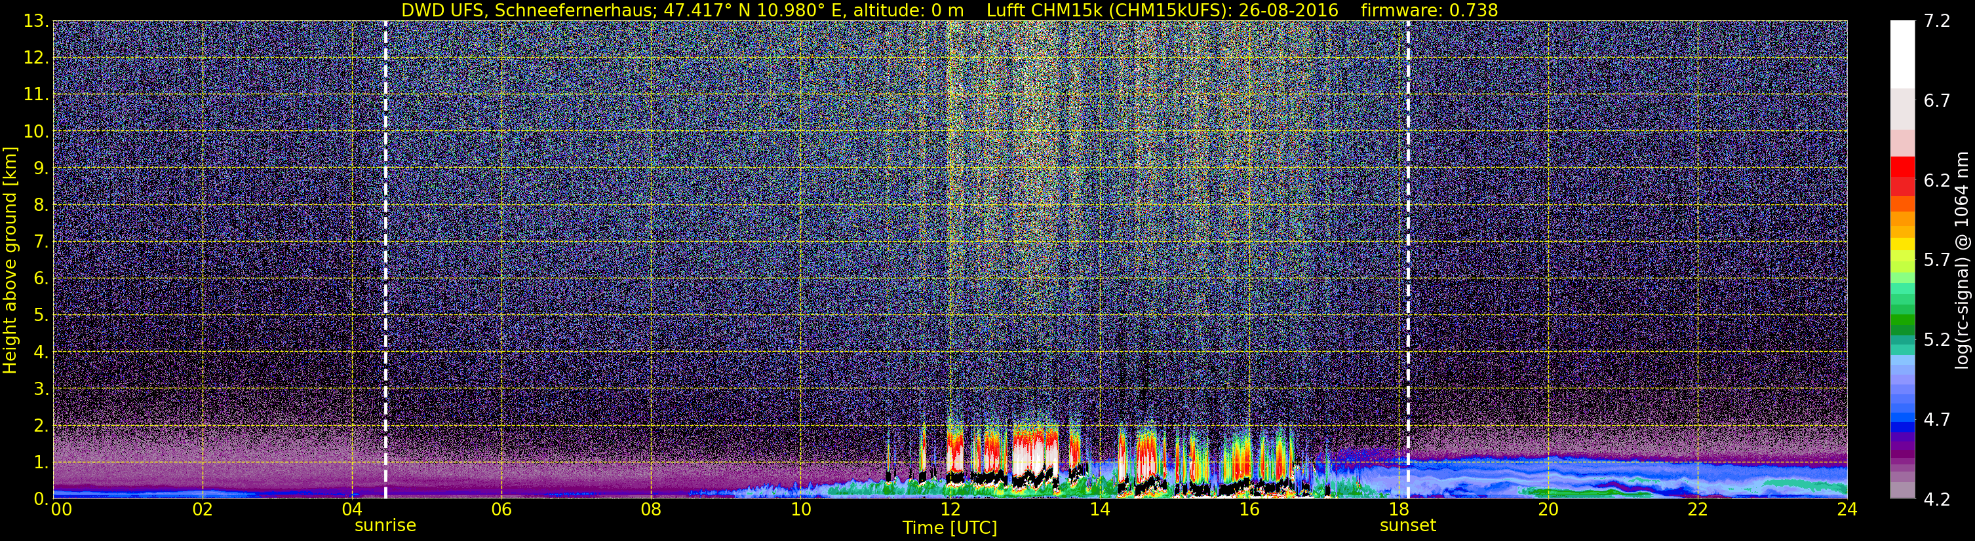
Task: Click the time axis tick '18'
Action: tap(1398, 510)
